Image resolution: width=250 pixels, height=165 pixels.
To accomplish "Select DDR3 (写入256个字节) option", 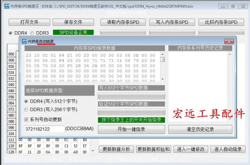I will pyautogui.click(x=26, y=110).
